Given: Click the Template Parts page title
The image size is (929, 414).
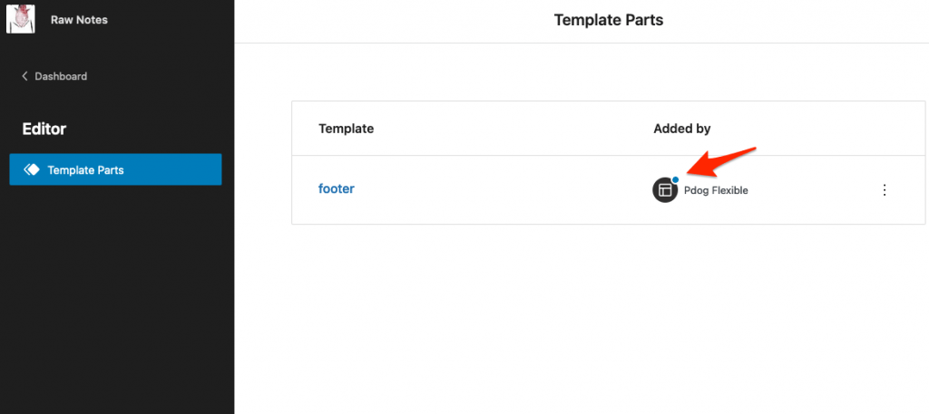Looking at the screenshot, I should coord(608,19).
